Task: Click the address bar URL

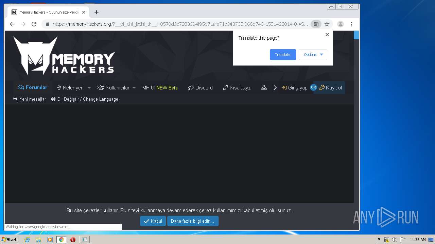Action: (180, 24)
